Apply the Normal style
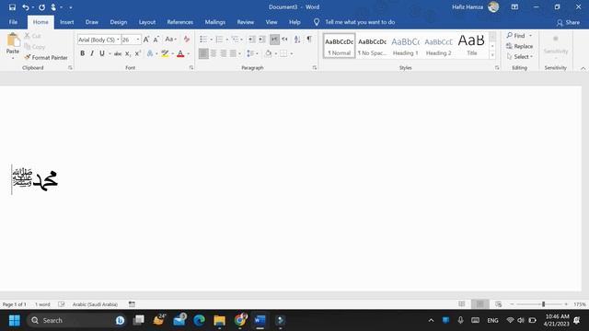 [x=339, y=46]
